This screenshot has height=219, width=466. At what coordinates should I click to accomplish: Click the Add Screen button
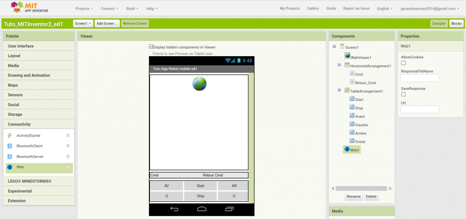107,24
